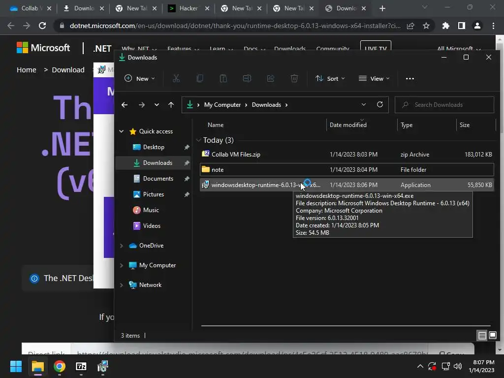Open the New item dropdown
504x378 pixels.
point(140,78)
